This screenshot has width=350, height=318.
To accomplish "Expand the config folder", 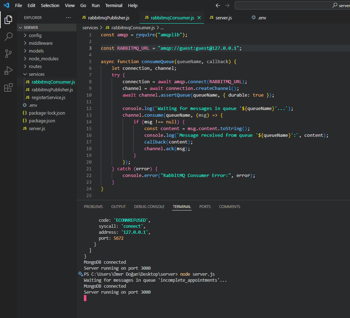I will point(35,35).
